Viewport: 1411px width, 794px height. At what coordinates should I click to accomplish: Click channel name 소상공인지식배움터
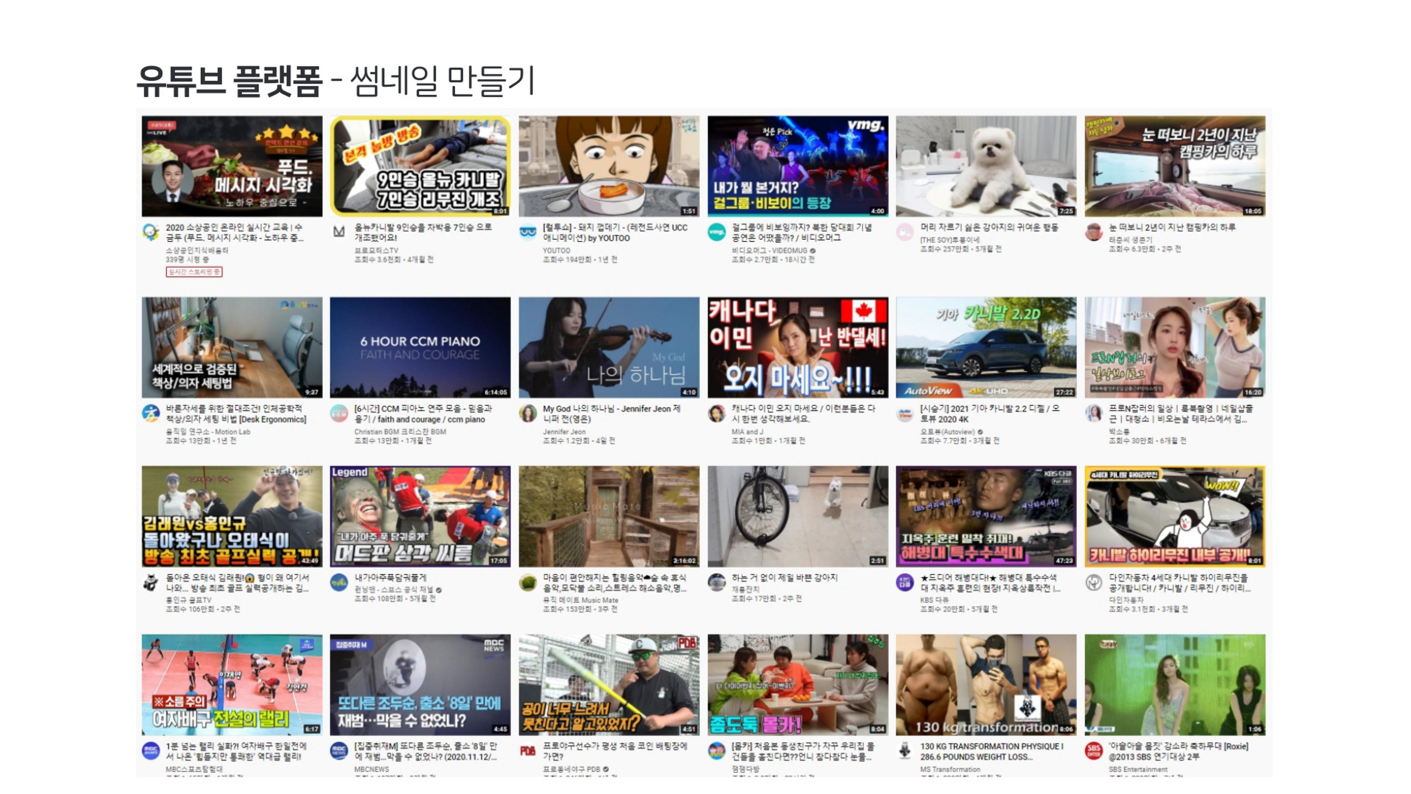coord(197,251)
